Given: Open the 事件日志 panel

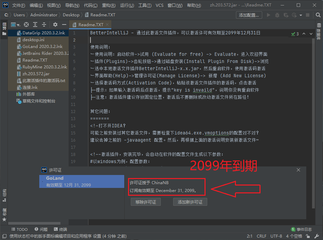Looking at the screenshot, I should pos(301,229).
